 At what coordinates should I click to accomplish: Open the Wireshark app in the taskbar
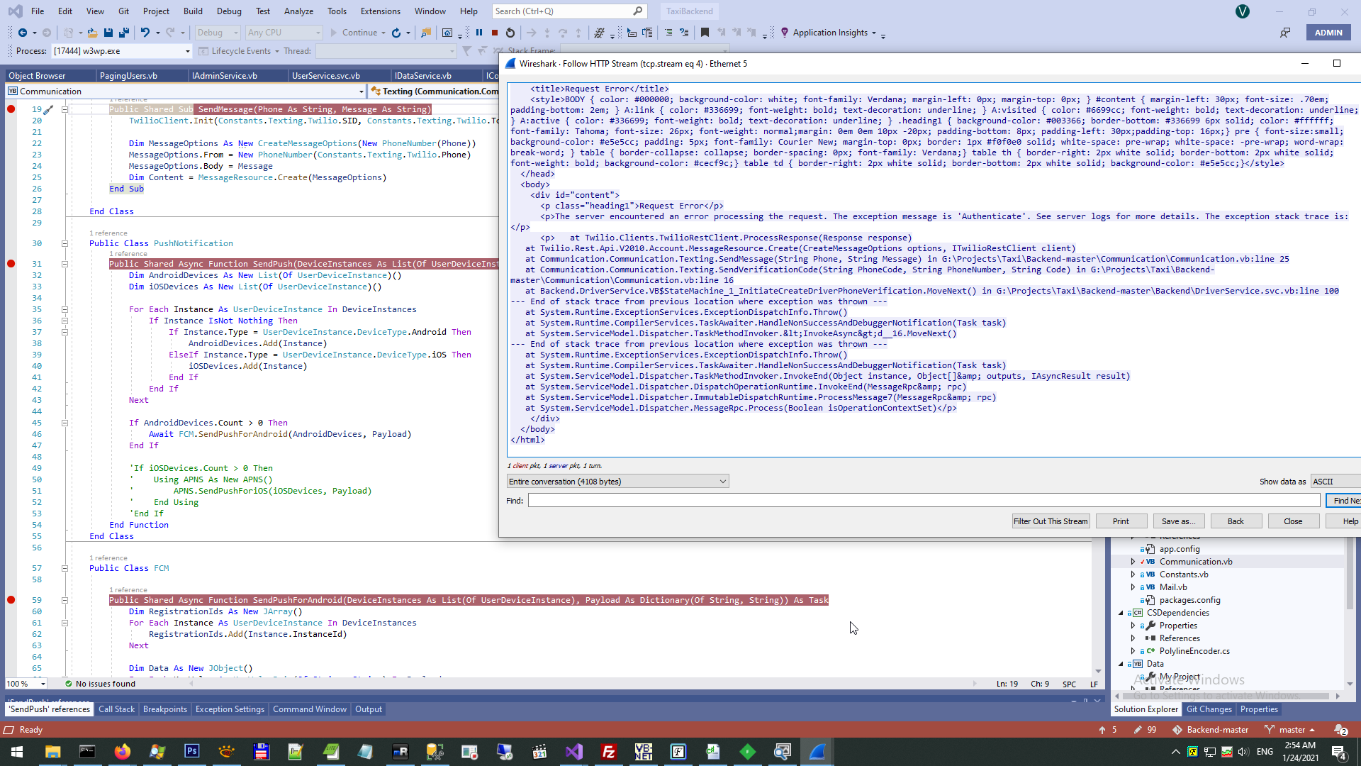tap(817, 752)
